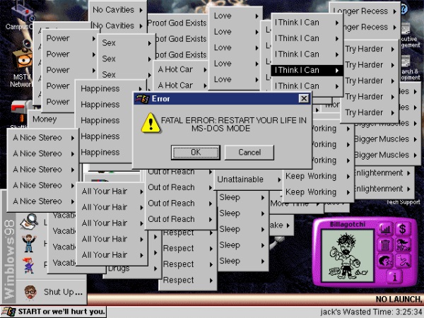Click the Billagotchi title label
Viewport: 424px width, 318px height.
pos(348,224)
